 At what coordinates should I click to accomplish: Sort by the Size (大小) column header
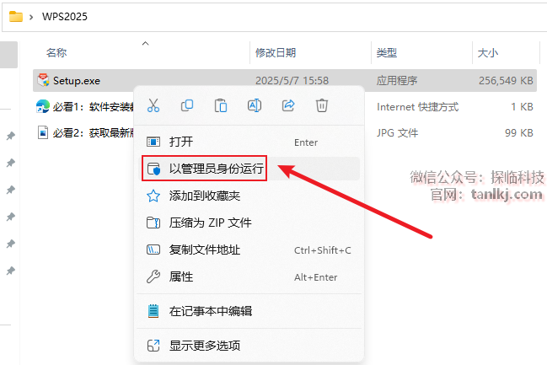coord(488,53)
